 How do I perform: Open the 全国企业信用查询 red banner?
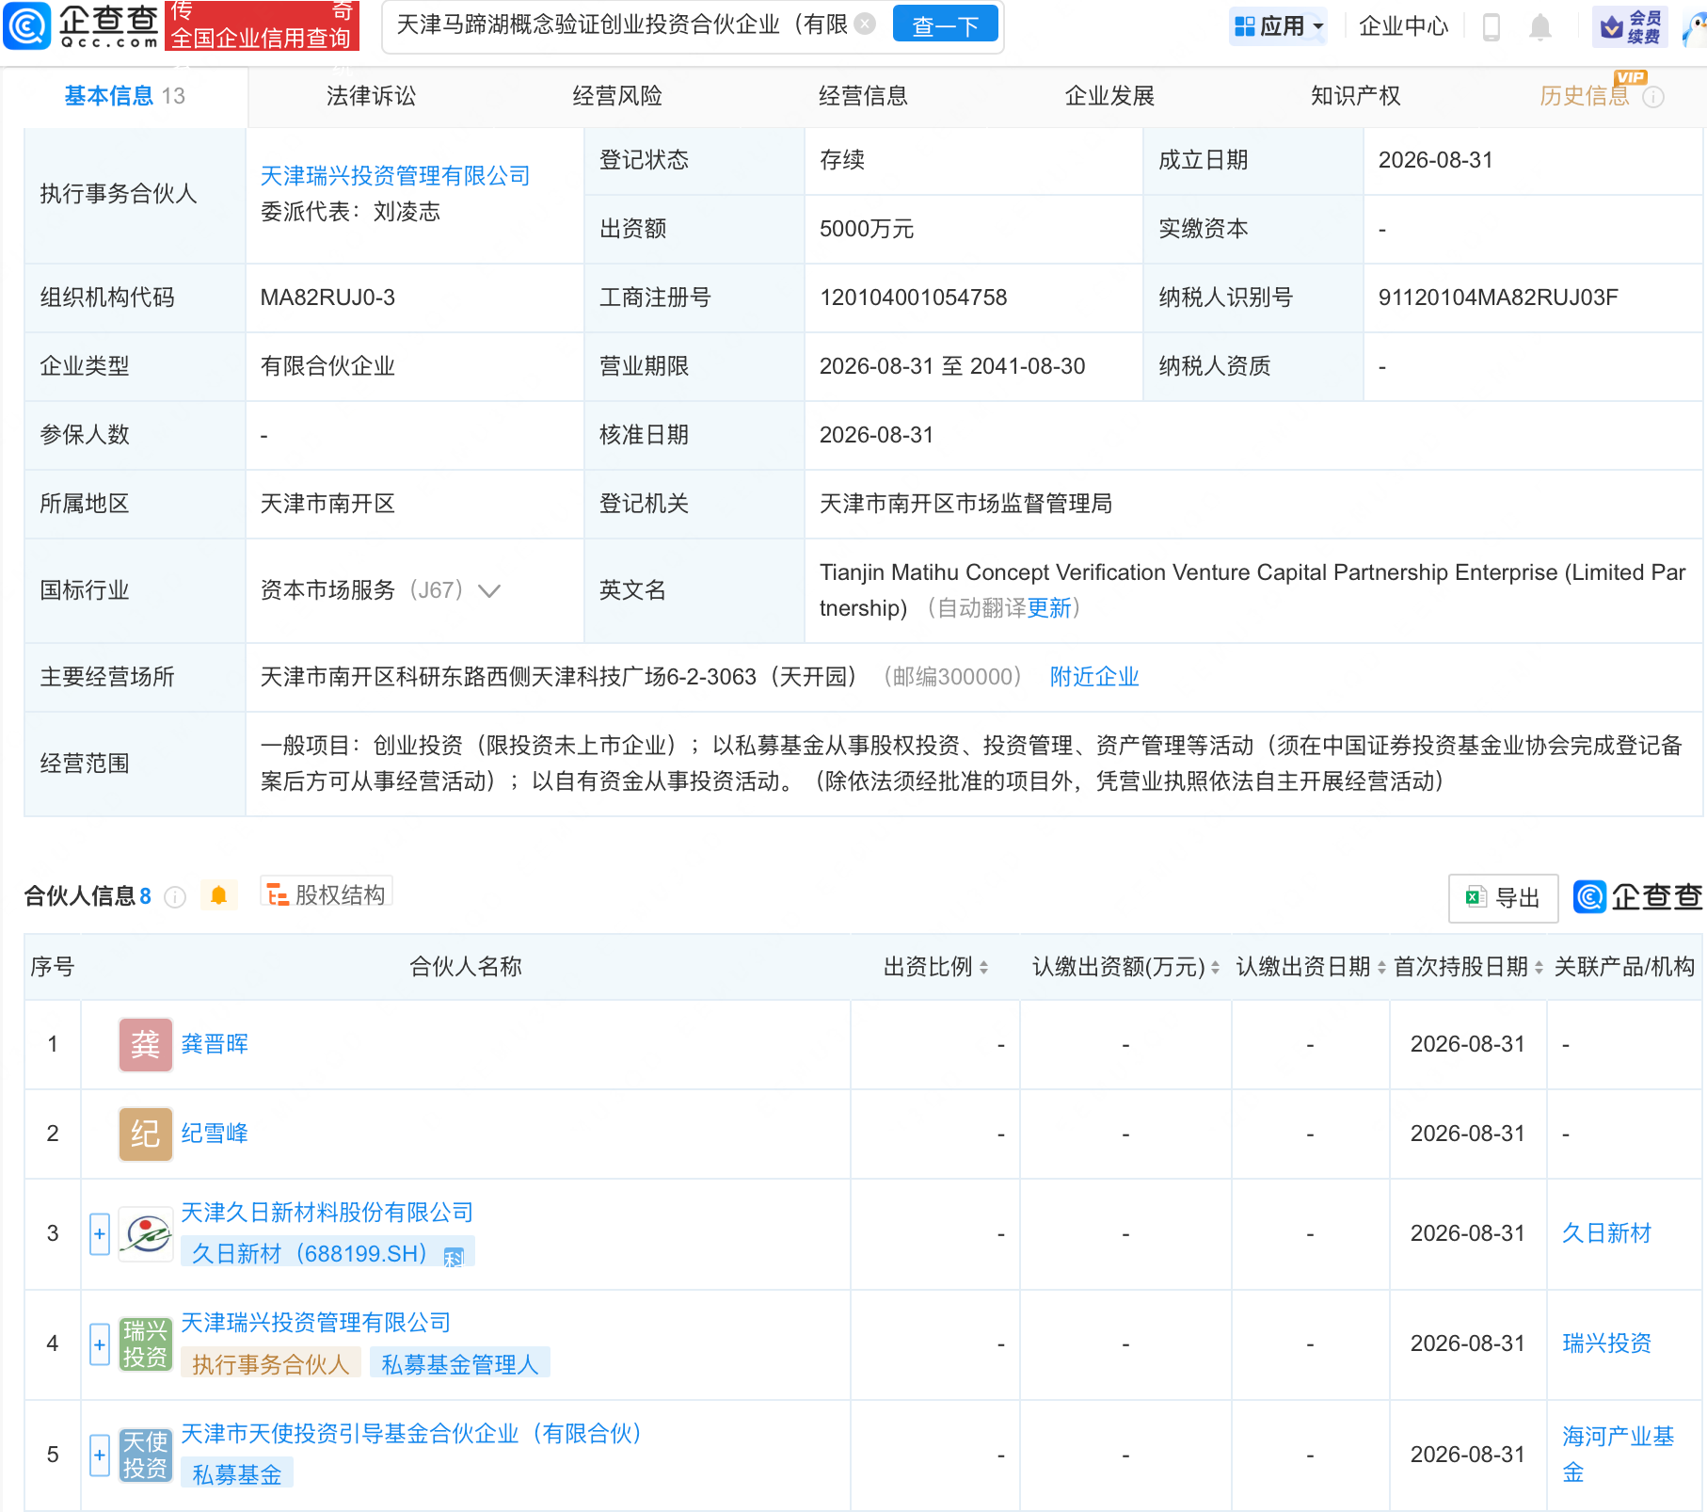pyautogui.click(x=262, y=25)
